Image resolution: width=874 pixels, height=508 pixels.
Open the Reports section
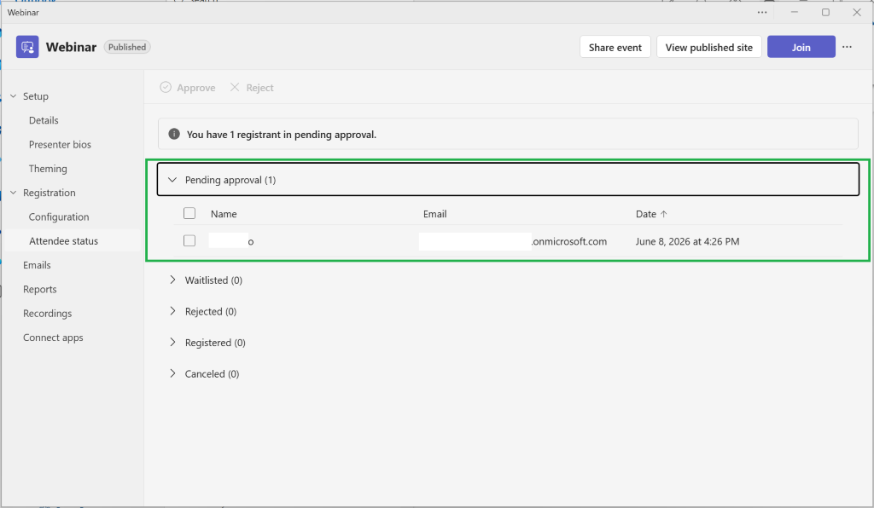coord(39,289)
